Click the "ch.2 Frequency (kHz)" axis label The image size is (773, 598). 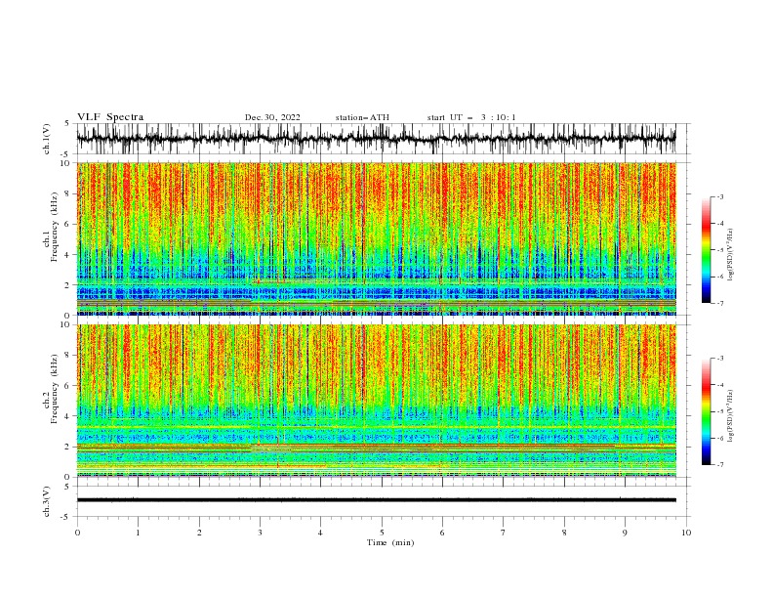[51, 389]
